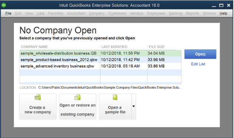Open the Help menu
Screen dimensions: 234x138
223,13
